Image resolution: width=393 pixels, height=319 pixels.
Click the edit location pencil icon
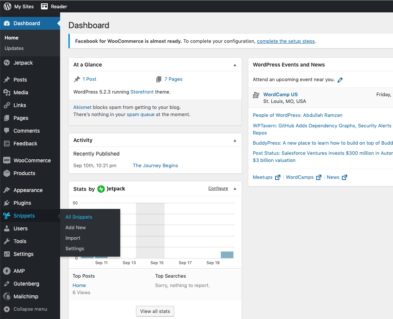tap(340, 80)
